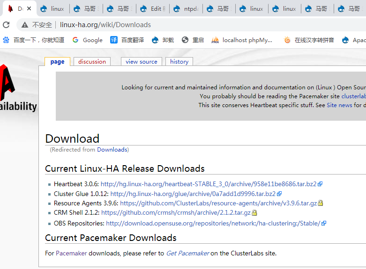Open the wiki 'history' tab
The width and height of the screenshot is (366, 269).
pos(179,62)
